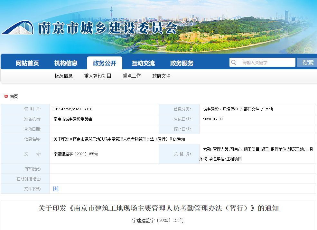Open the 政务公开 section
Screen dimensions: 317x230
[105, 63]
